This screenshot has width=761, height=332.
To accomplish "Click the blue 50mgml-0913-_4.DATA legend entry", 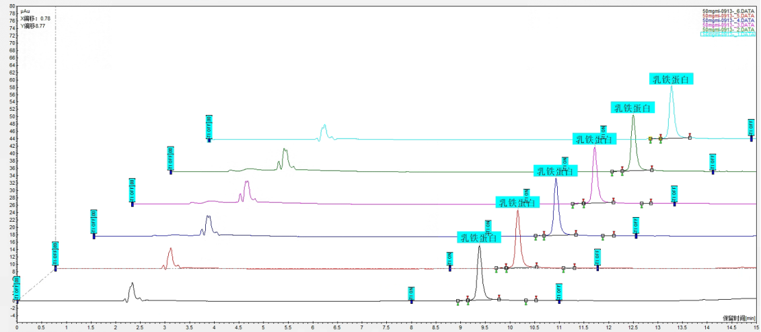I will 729,20.
